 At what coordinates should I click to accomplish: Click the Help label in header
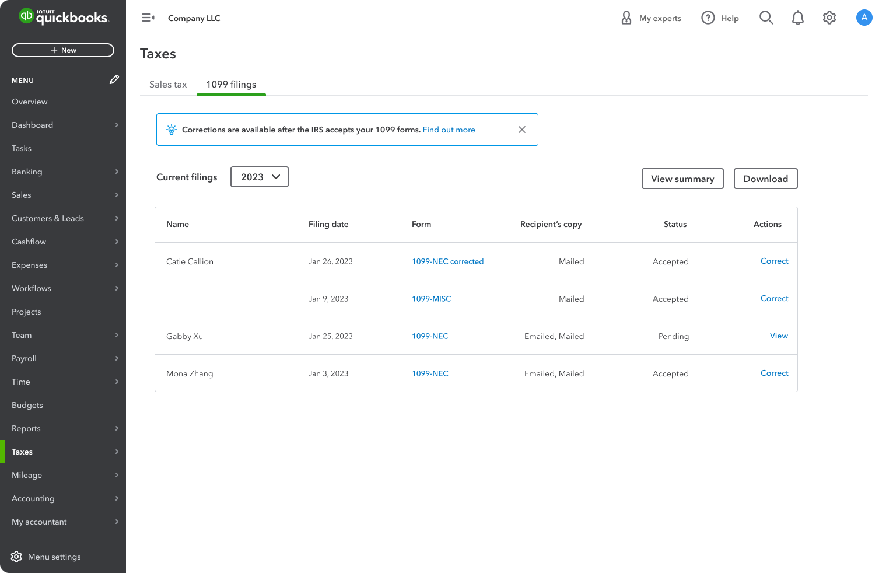click(x=730, y=18)
